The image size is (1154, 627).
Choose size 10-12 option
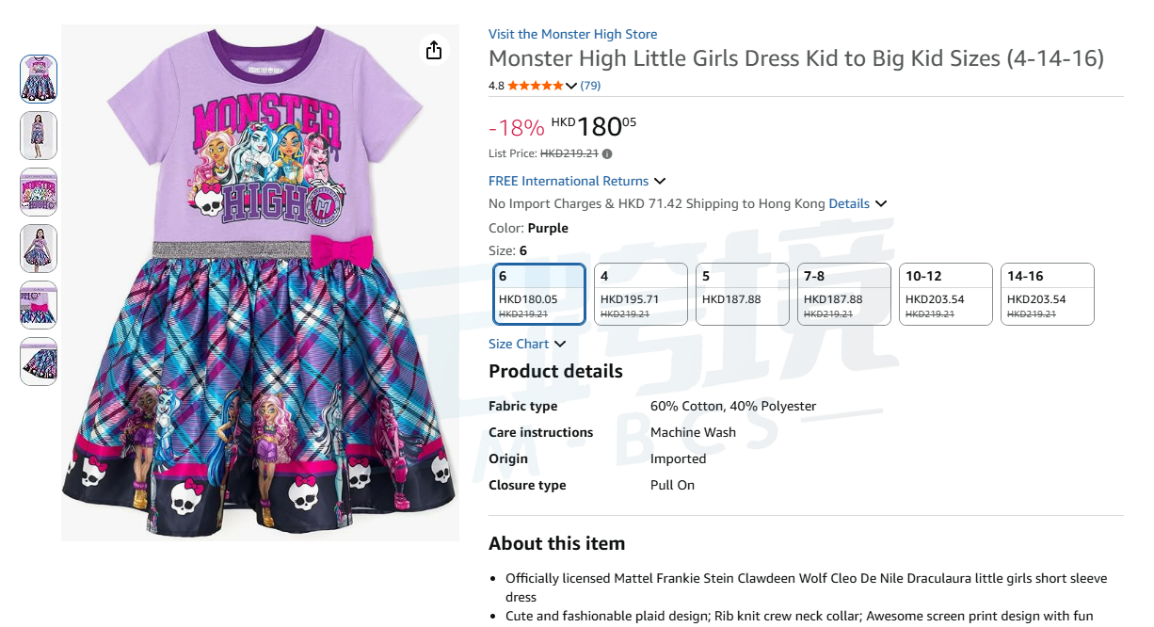(x=946, y=294)
